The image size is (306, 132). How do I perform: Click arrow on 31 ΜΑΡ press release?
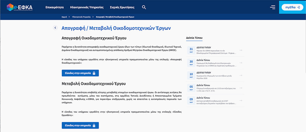pos(241,50)
